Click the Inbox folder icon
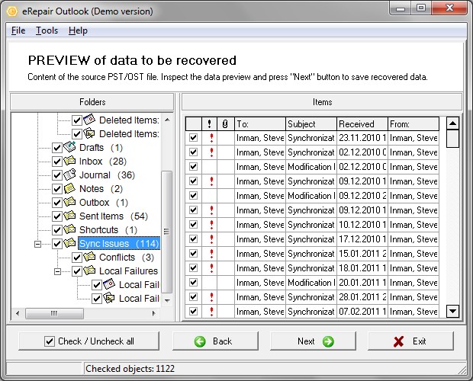 tap(69, 161)
